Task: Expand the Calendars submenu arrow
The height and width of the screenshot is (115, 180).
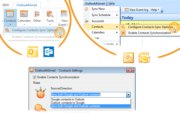Action: [117, 32]
